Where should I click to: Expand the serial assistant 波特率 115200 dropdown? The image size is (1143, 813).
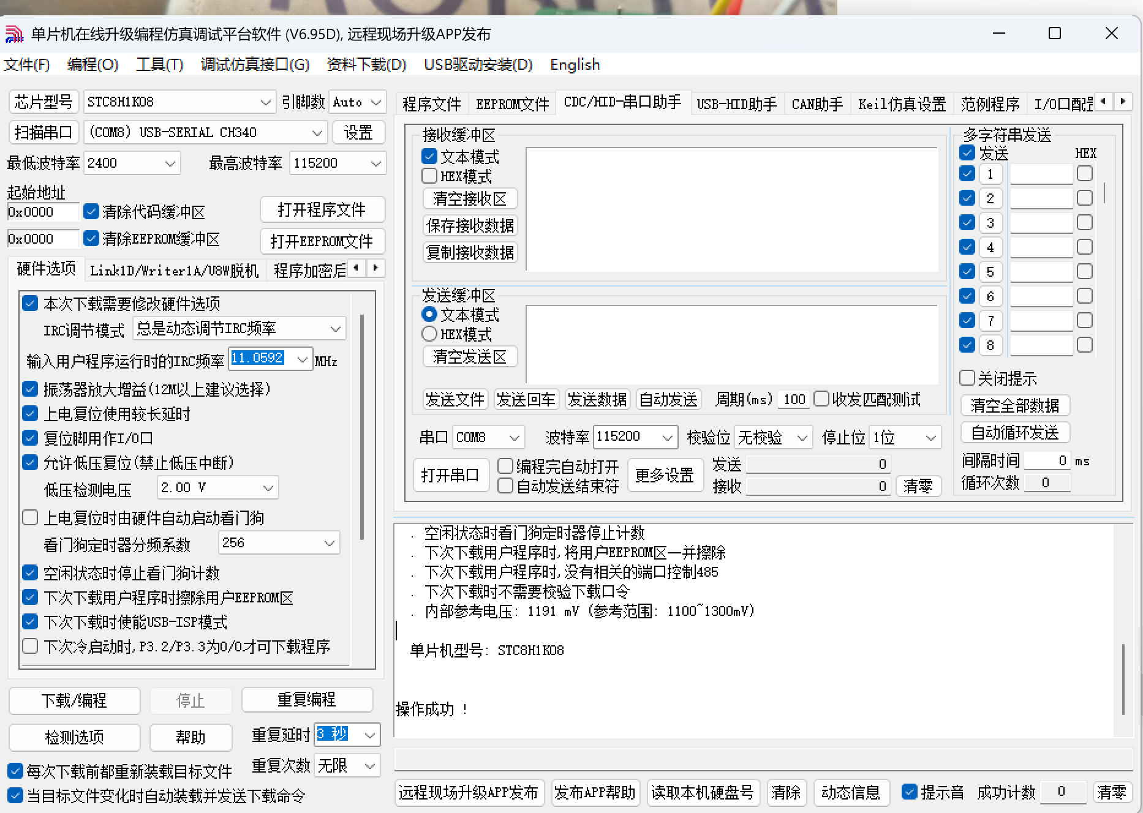tap(668, 437)
